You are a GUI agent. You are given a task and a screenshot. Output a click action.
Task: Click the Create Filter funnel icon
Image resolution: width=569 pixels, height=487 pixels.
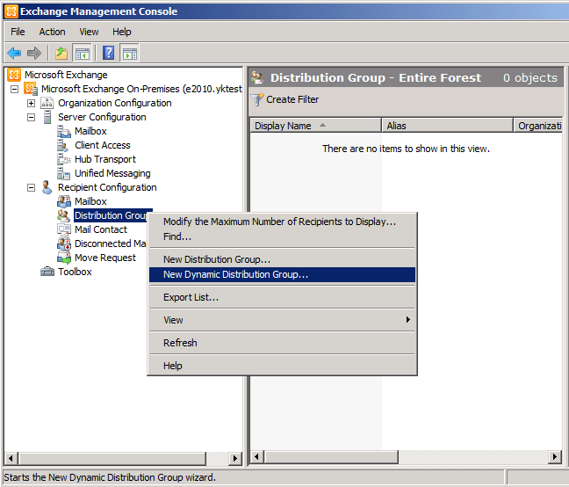point(257,99)
